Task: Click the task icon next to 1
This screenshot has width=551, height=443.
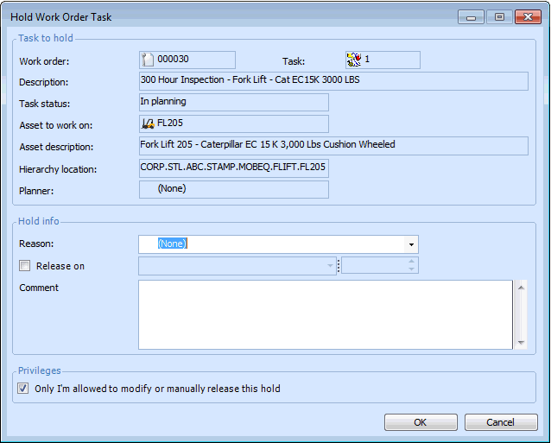Action: click(x=353, y=60)
